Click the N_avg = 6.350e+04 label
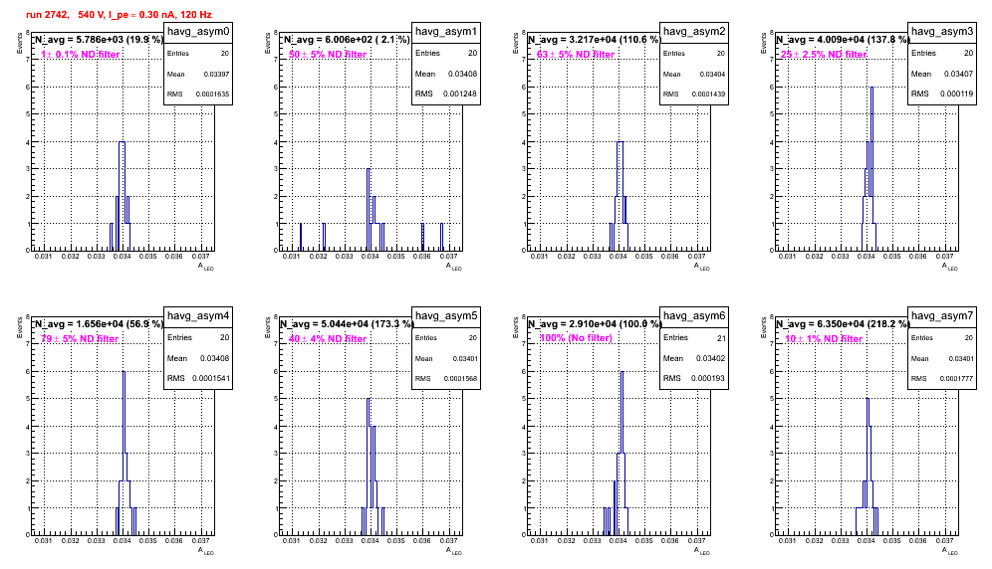Viewport: 992px width, 569px height. pos(843,324)
